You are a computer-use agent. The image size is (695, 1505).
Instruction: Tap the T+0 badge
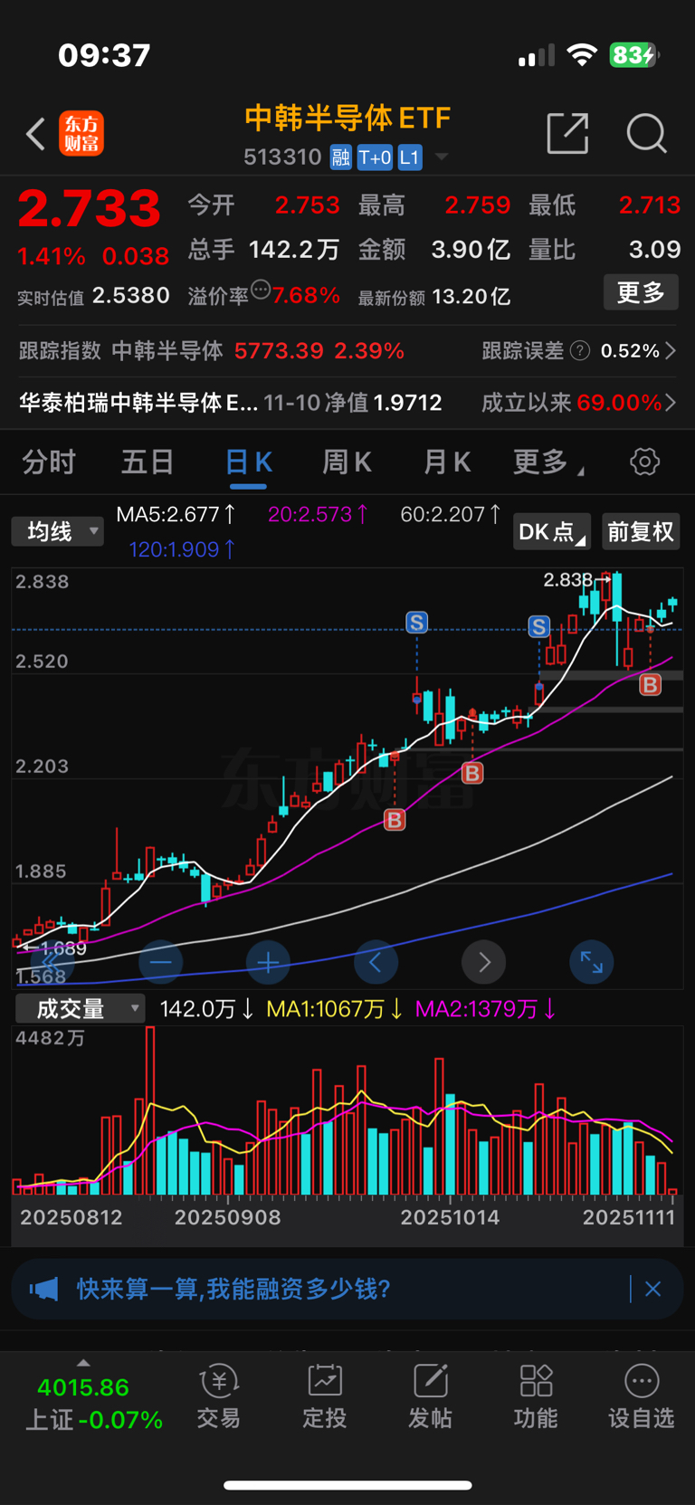pos(375,157)
